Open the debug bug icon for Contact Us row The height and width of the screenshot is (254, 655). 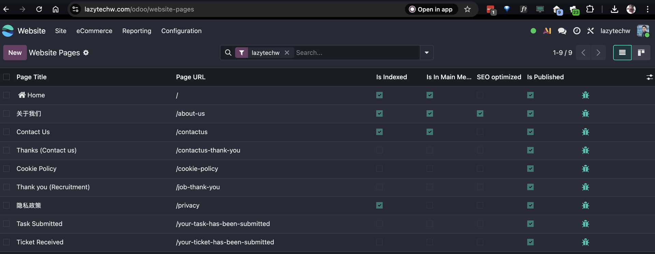(585, 132)
